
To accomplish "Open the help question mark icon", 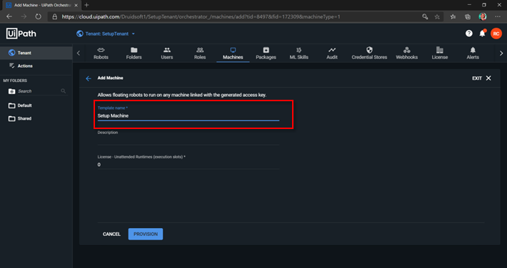I will [x=469, y=33].
